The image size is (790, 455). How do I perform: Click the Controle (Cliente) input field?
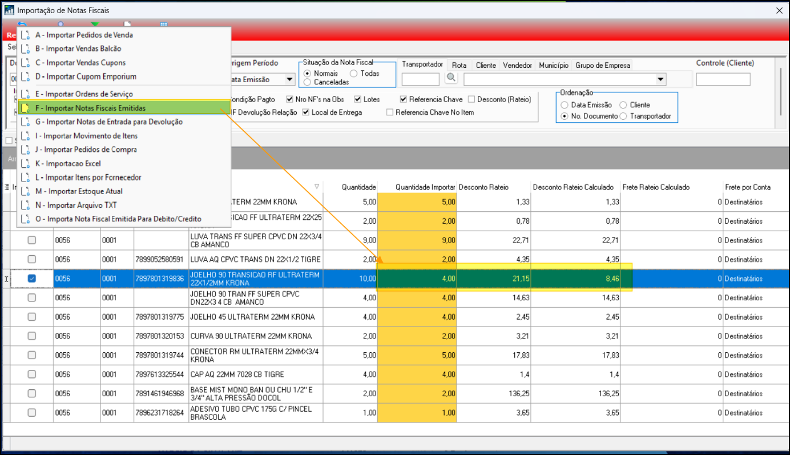click(x=723, y=79)
